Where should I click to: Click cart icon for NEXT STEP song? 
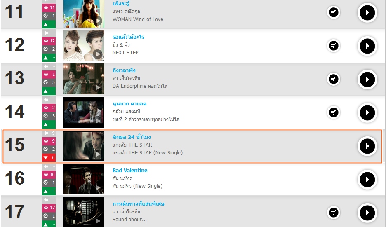click(333, 46)
